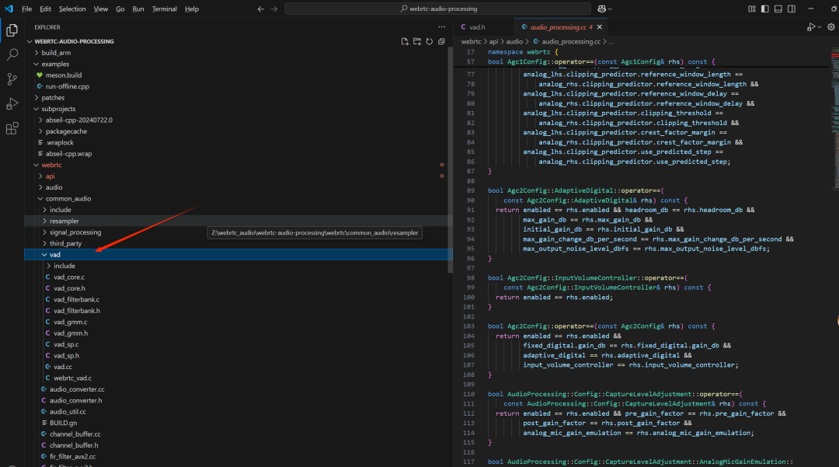Collapse the vad folder
The width and height of the screenshot is (839, 467).
(x=54, y=254)
